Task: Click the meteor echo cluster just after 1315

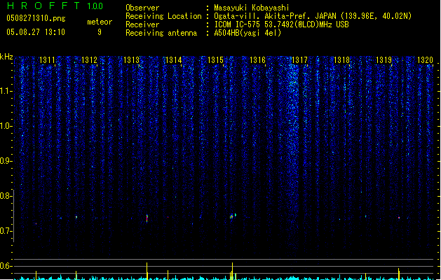Action: point(233,216)
